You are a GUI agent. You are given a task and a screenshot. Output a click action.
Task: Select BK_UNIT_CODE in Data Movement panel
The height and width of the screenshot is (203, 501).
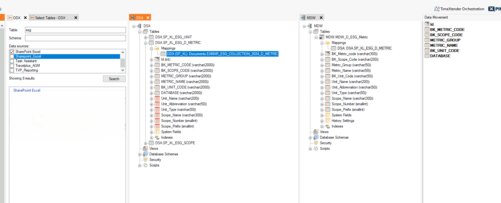[x=445, y=50]
